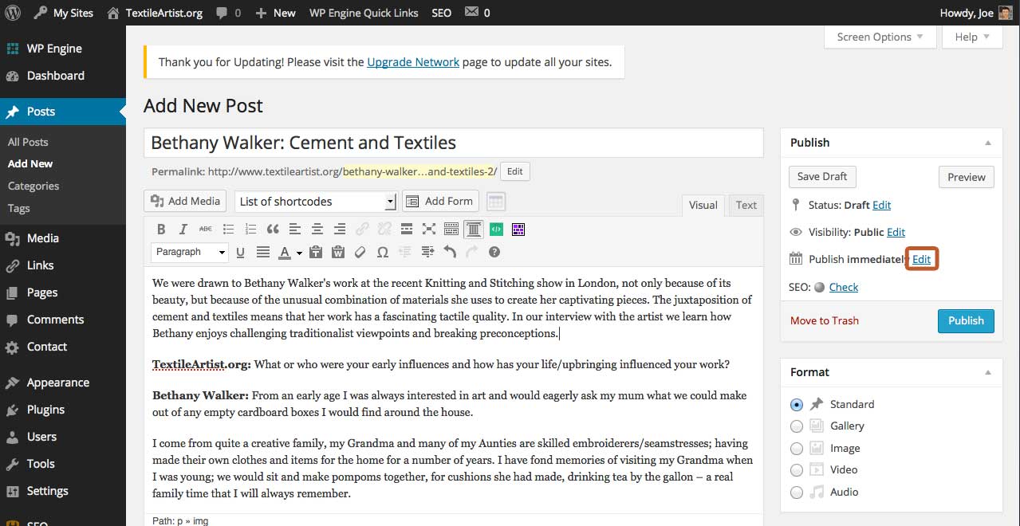Click Save Draft button
The height and width of the screenshot is (526, 1020).
pyautogui.click(x=822, y=176)
